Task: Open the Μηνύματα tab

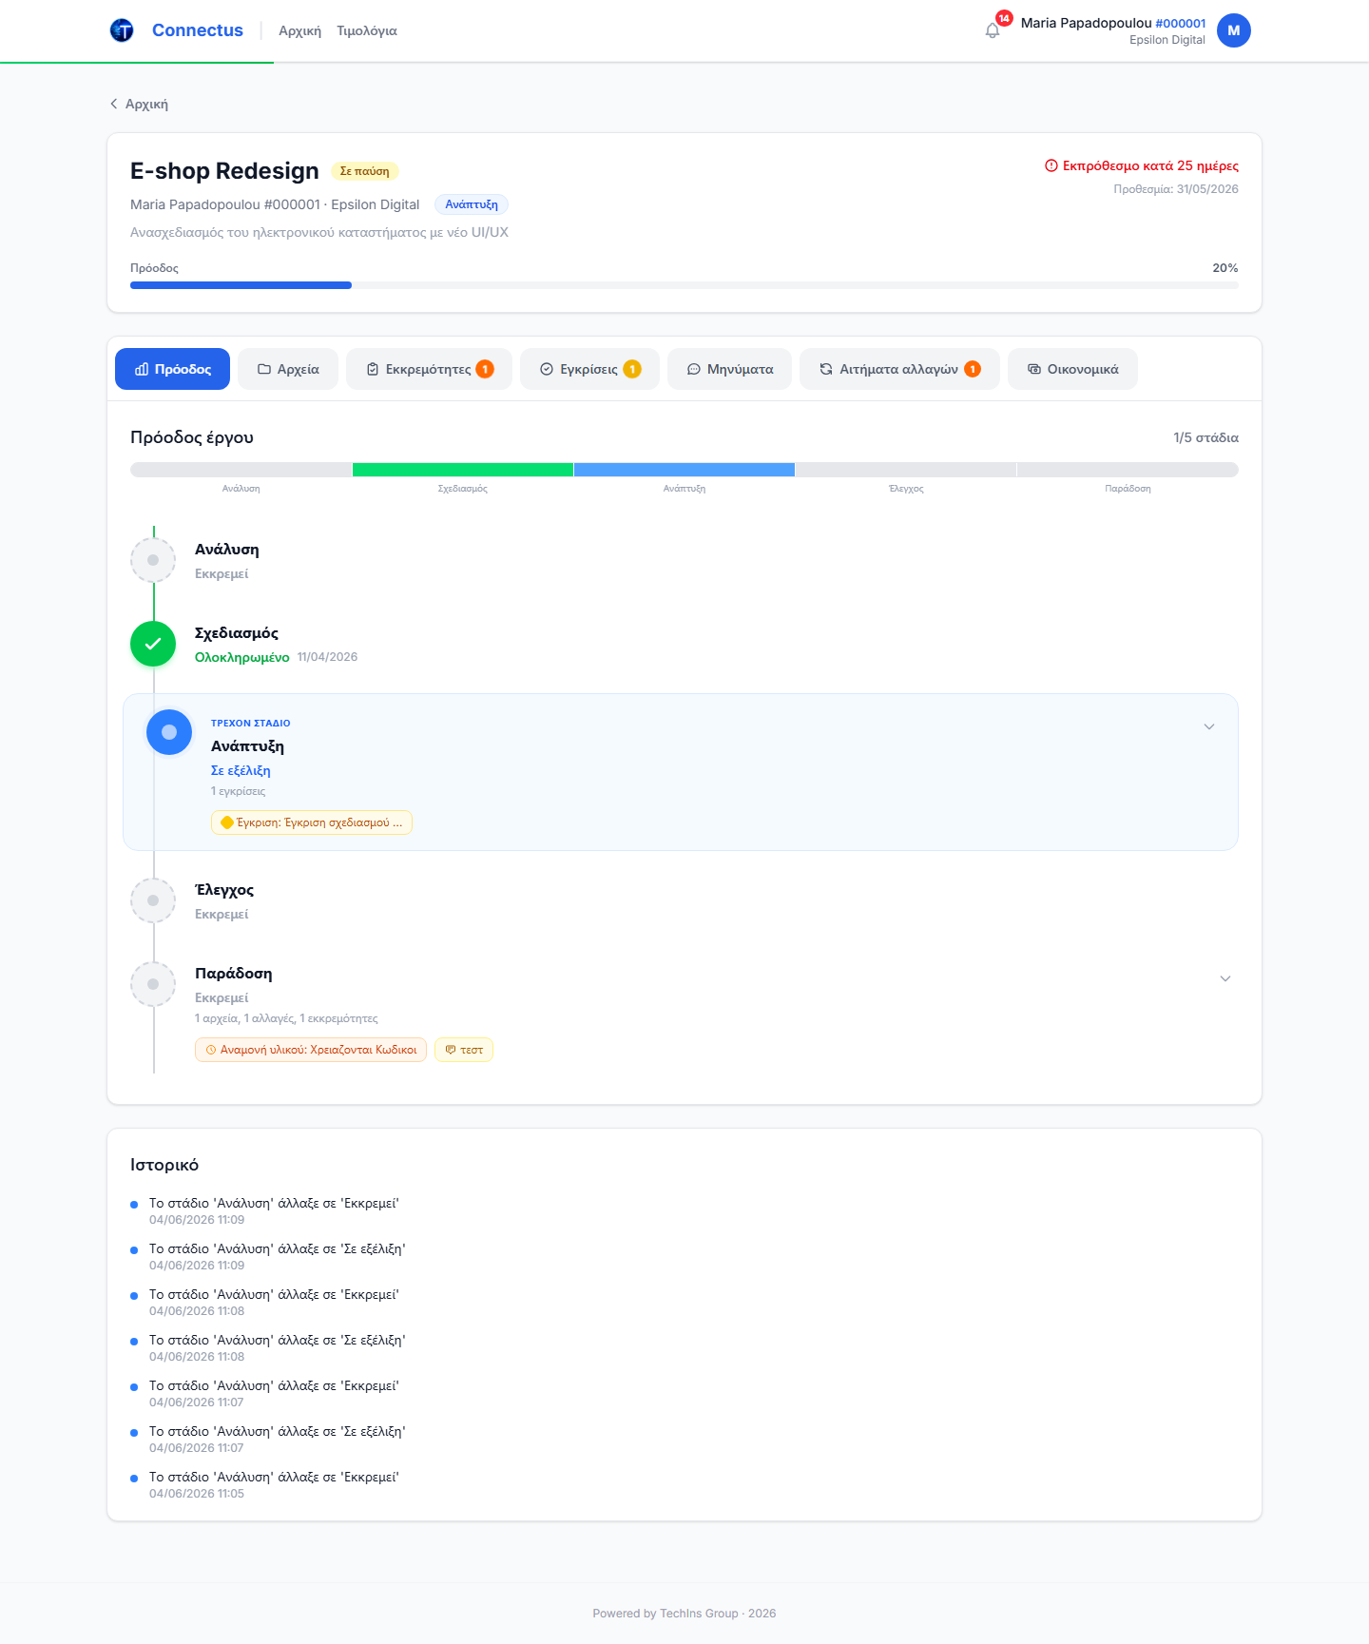Action: (x=729, y=369)
